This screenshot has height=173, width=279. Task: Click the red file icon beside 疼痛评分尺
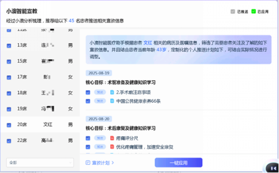(112, 138)
